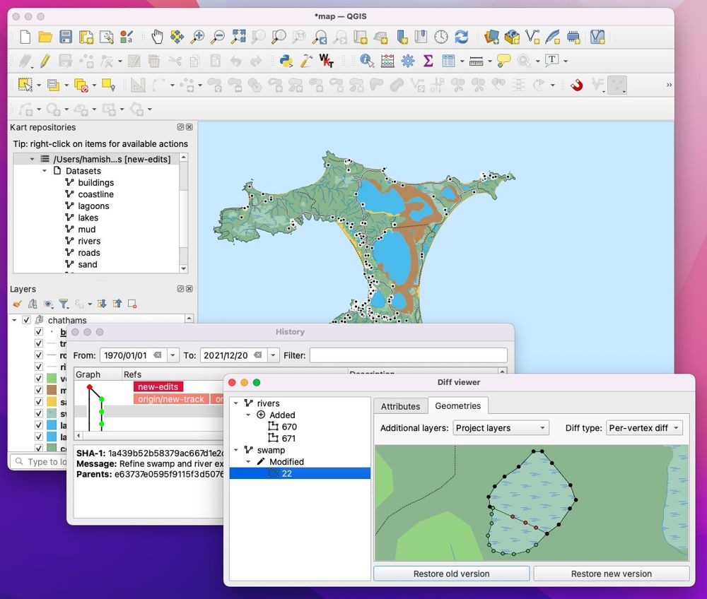Select the origin/new-track ref label
Image resolution: width=707 pixels, height=599 pixels.
[171, 399]
